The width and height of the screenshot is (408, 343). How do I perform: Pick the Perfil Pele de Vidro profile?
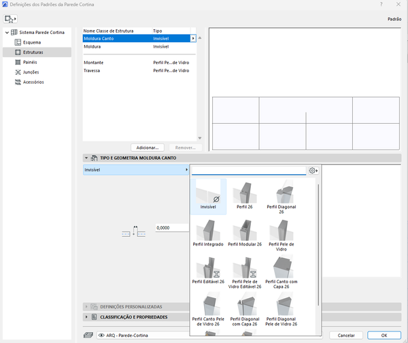point(282,235)
